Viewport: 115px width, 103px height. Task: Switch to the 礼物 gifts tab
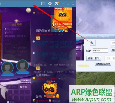click(x=12, y=87)
